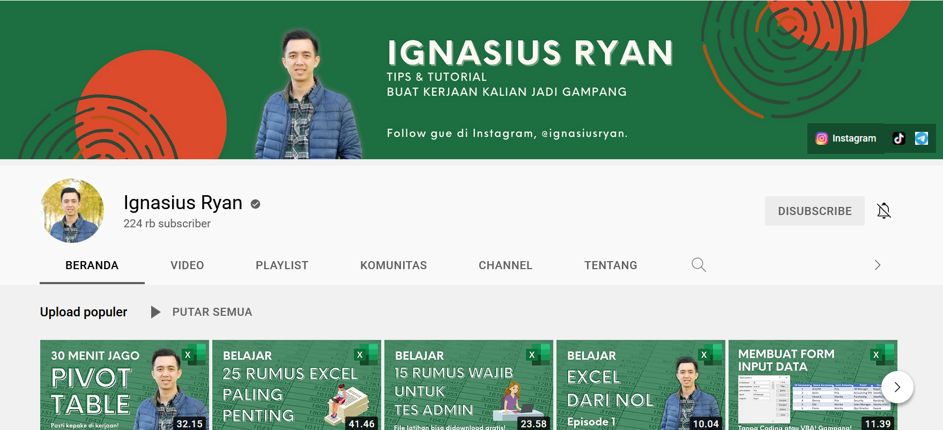
Task: Click the PUTAR SEMUA play icon
Action: point(155,312)
